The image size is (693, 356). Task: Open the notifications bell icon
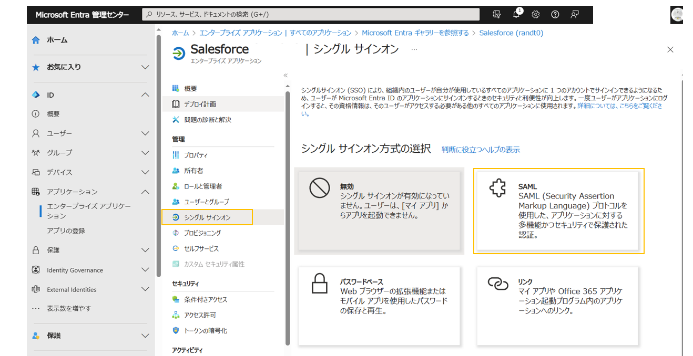(517, 14)
